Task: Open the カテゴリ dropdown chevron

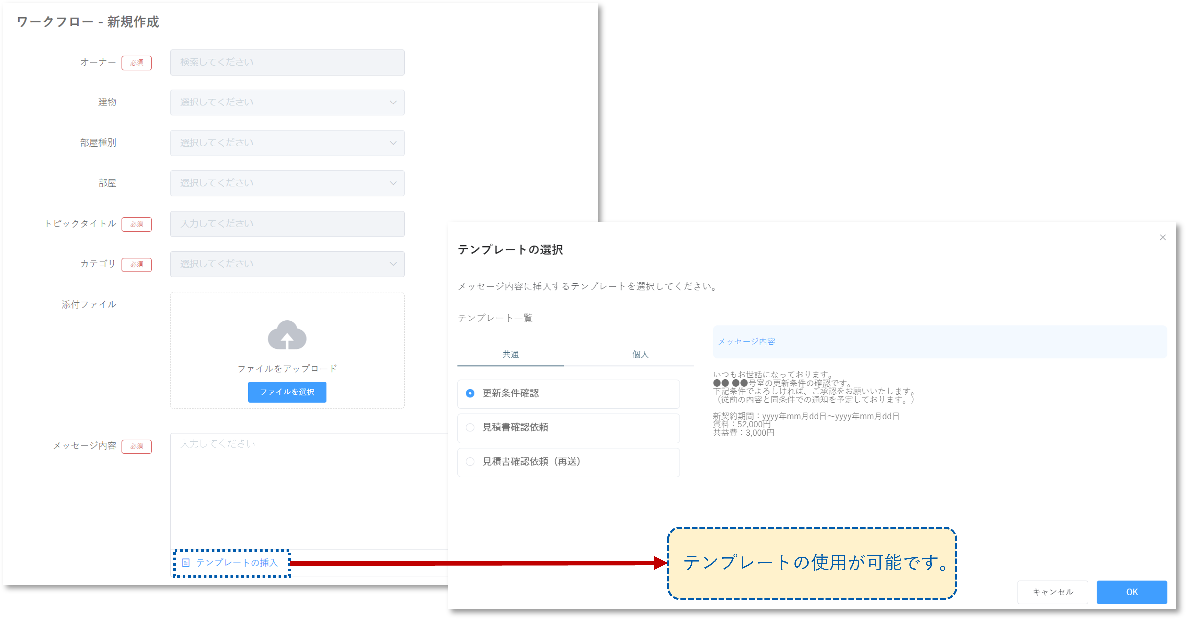Action: pyautogui.click(x=393, y=264)
